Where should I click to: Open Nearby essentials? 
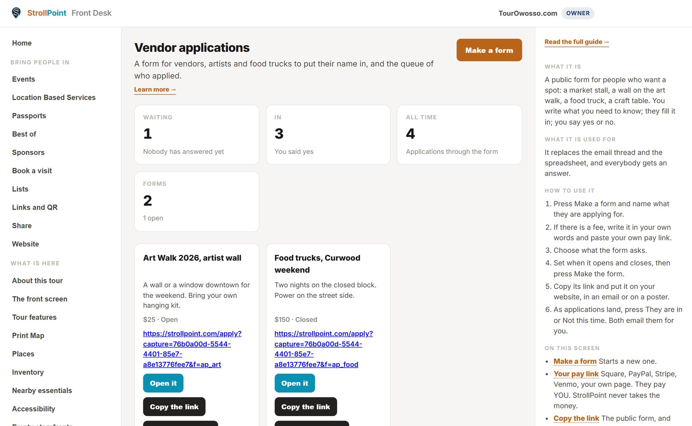coord(42,391)
